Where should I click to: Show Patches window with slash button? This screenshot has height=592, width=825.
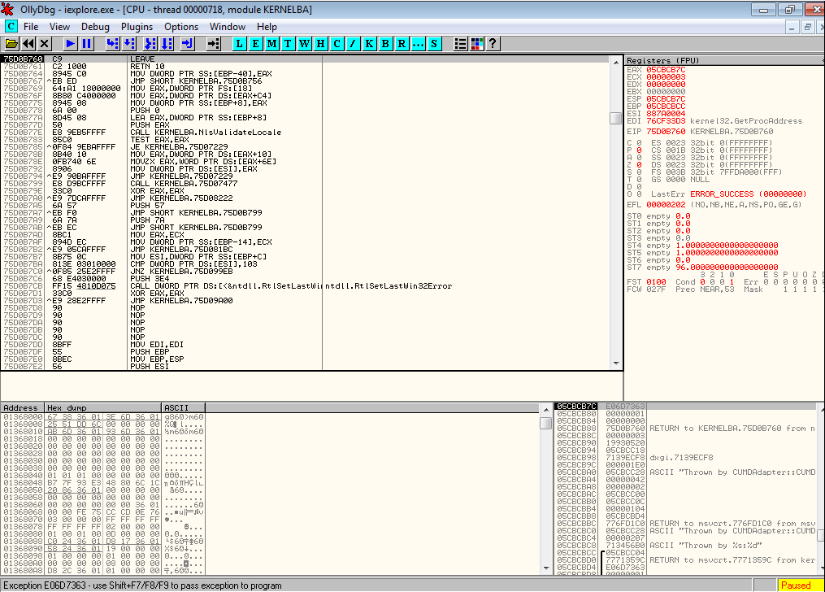click(353, 44)
